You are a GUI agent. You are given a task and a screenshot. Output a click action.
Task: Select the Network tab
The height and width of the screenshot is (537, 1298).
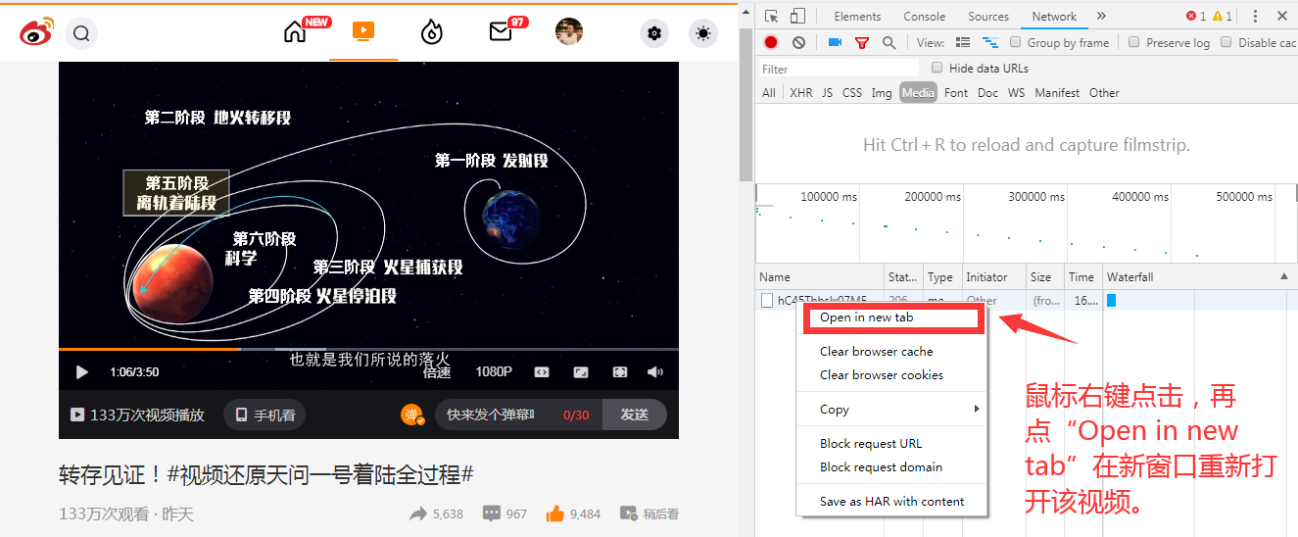coord(1054,17)
